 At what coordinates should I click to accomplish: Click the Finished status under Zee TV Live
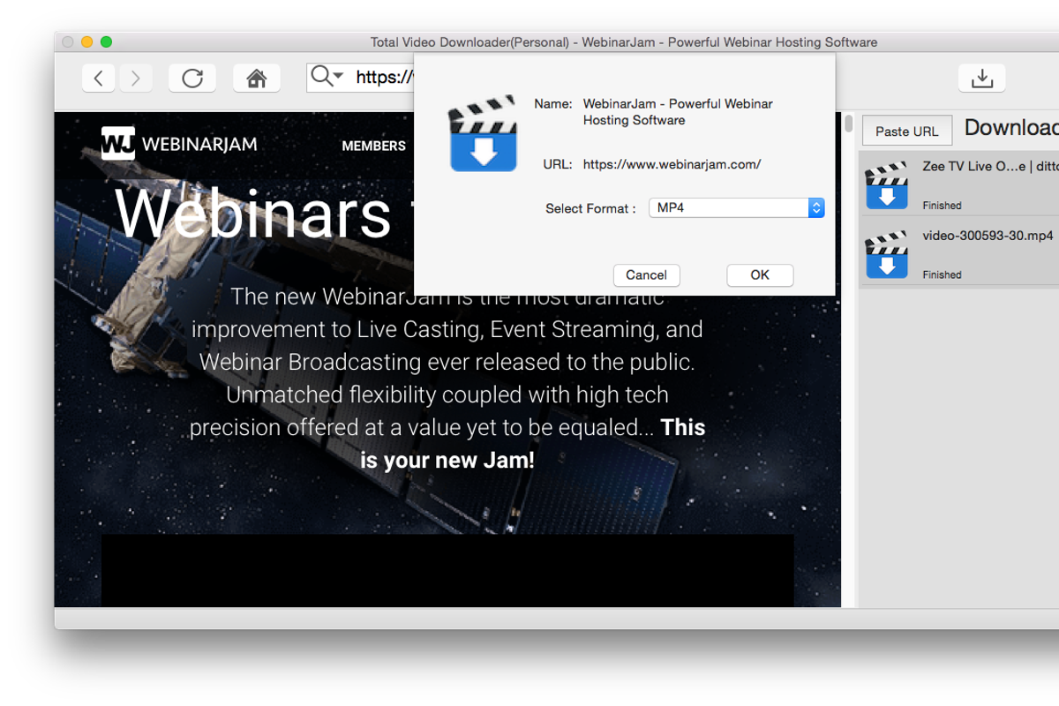pyautogui.click(x=942, y=206)
